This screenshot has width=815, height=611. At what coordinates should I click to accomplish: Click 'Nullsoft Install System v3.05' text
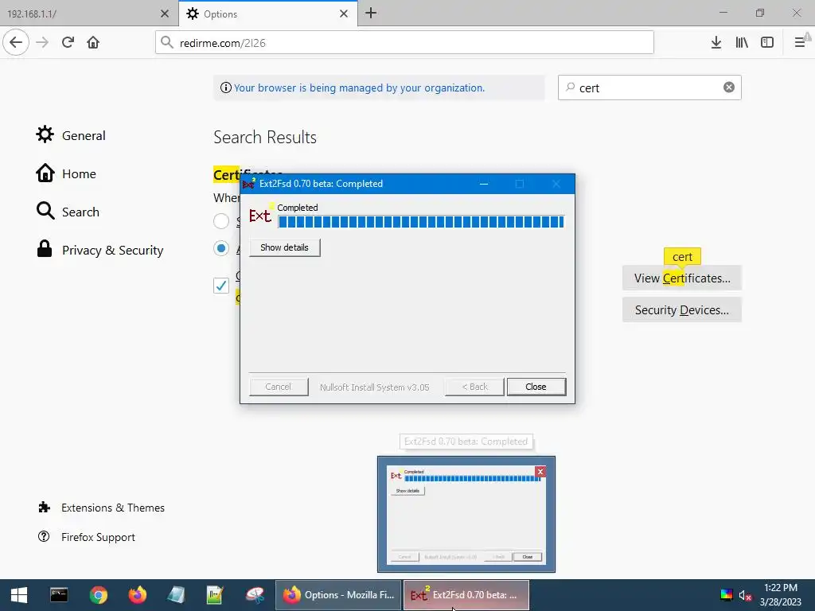coord(374,387)
